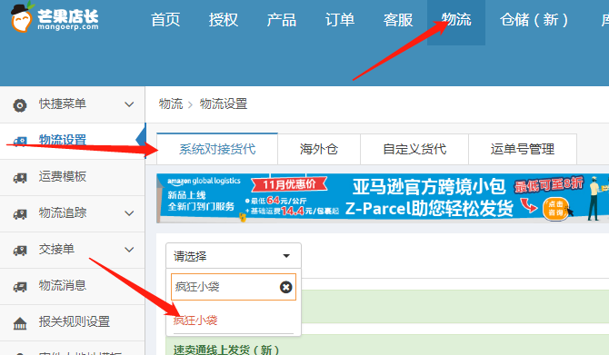Click the 点击咨询 button on banner
Image resolution: width=609 pixels, height=355 pixels.
pyautogui.click(x=555, y=208)
